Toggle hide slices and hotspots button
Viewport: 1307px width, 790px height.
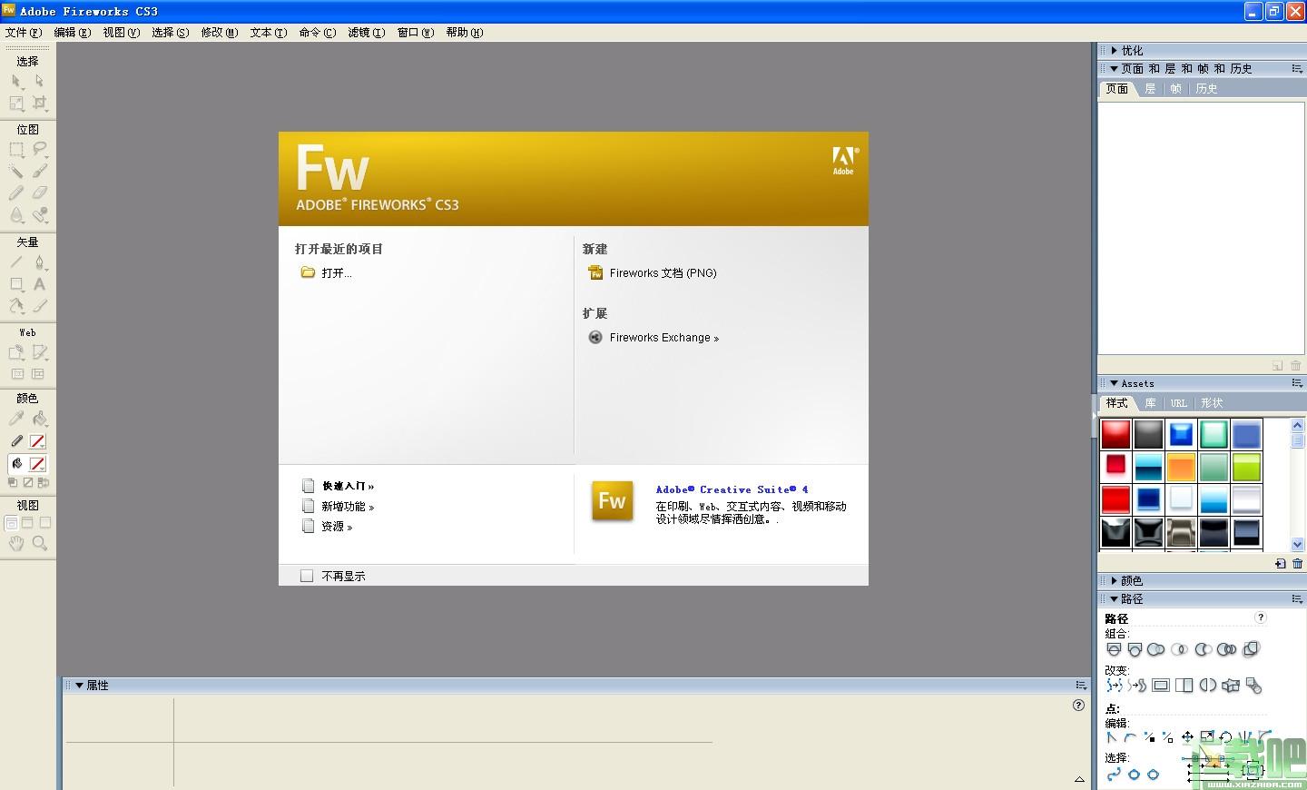pyautogui.click(x=16, y=374)
